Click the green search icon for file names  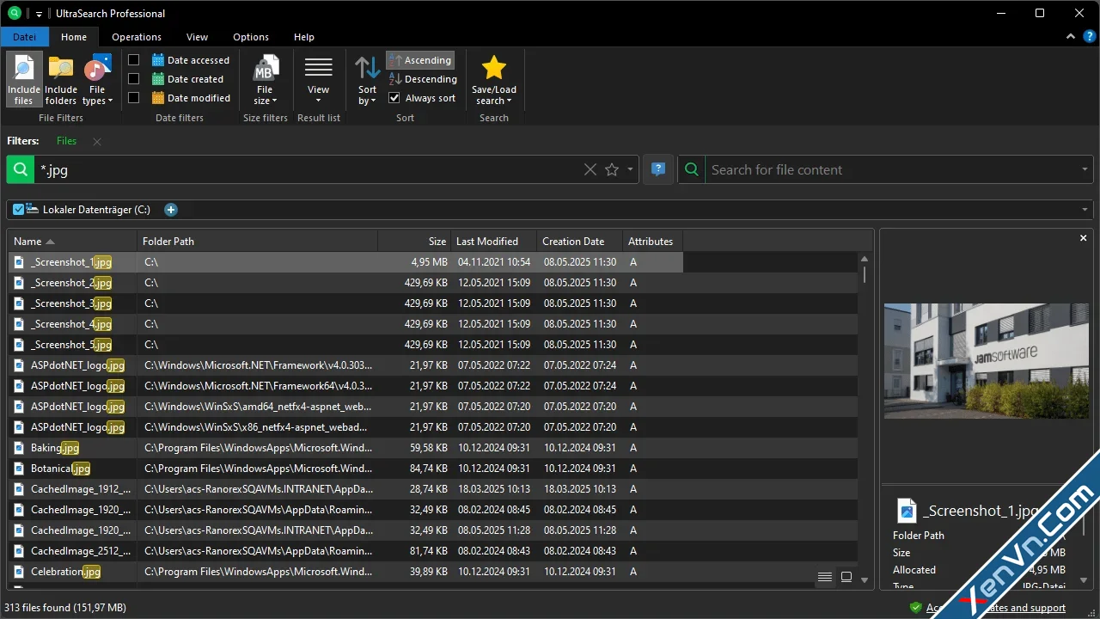pos(21,169)
